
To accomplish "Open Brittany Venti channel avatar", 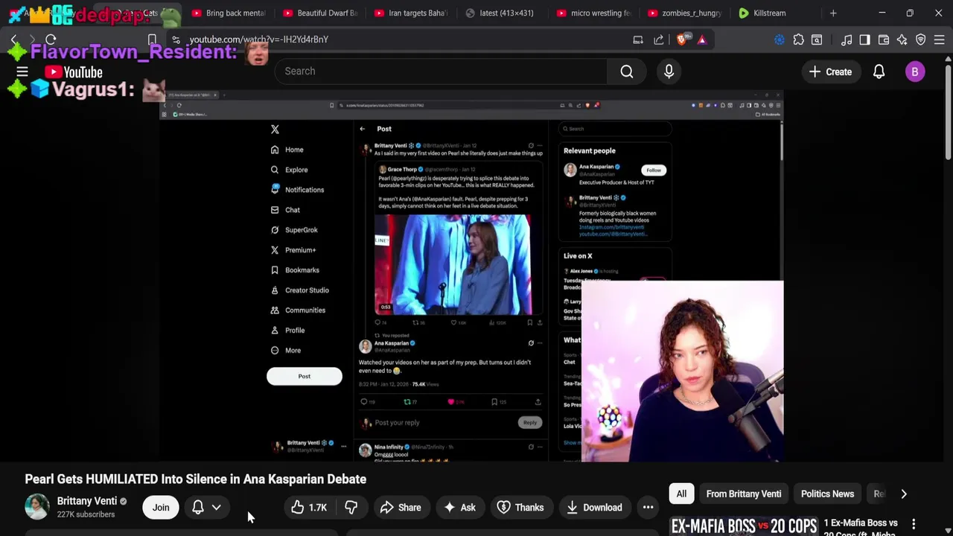I will [36, 507].
